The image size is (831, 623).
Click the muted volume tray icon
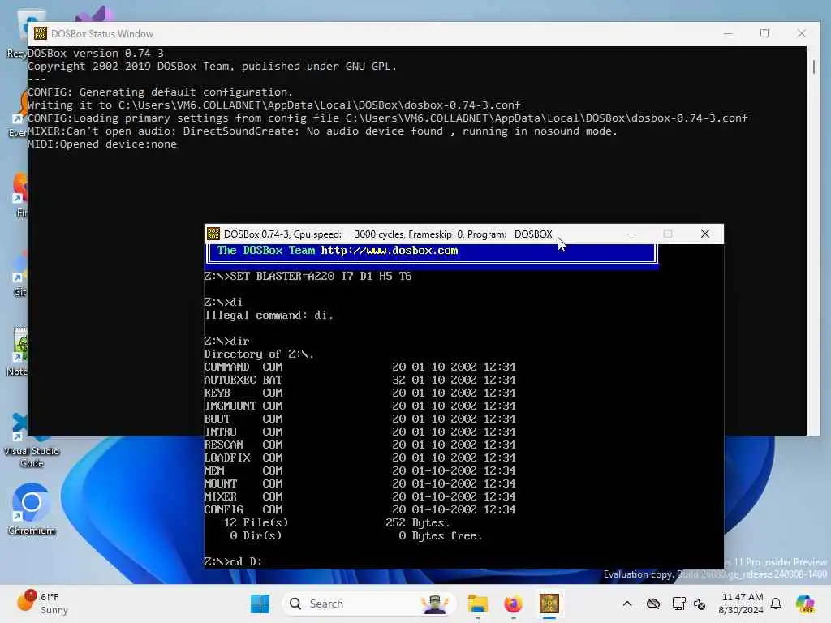pos(700,604)
